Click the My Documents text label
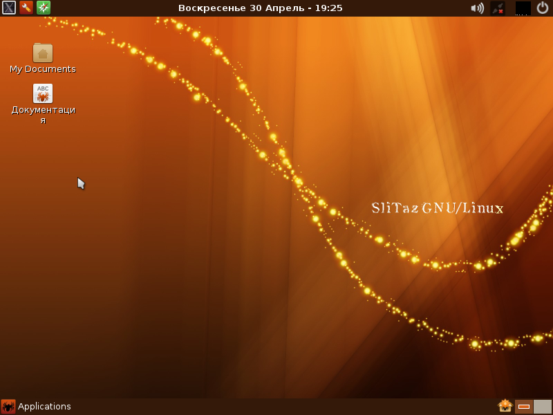 (x=43, y=69)
